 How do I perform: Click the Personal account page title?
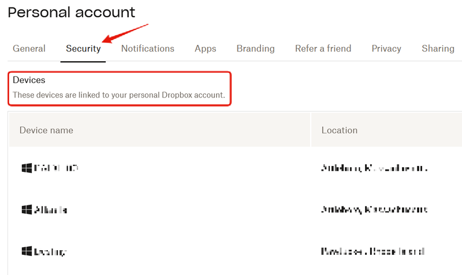[71, 12]
